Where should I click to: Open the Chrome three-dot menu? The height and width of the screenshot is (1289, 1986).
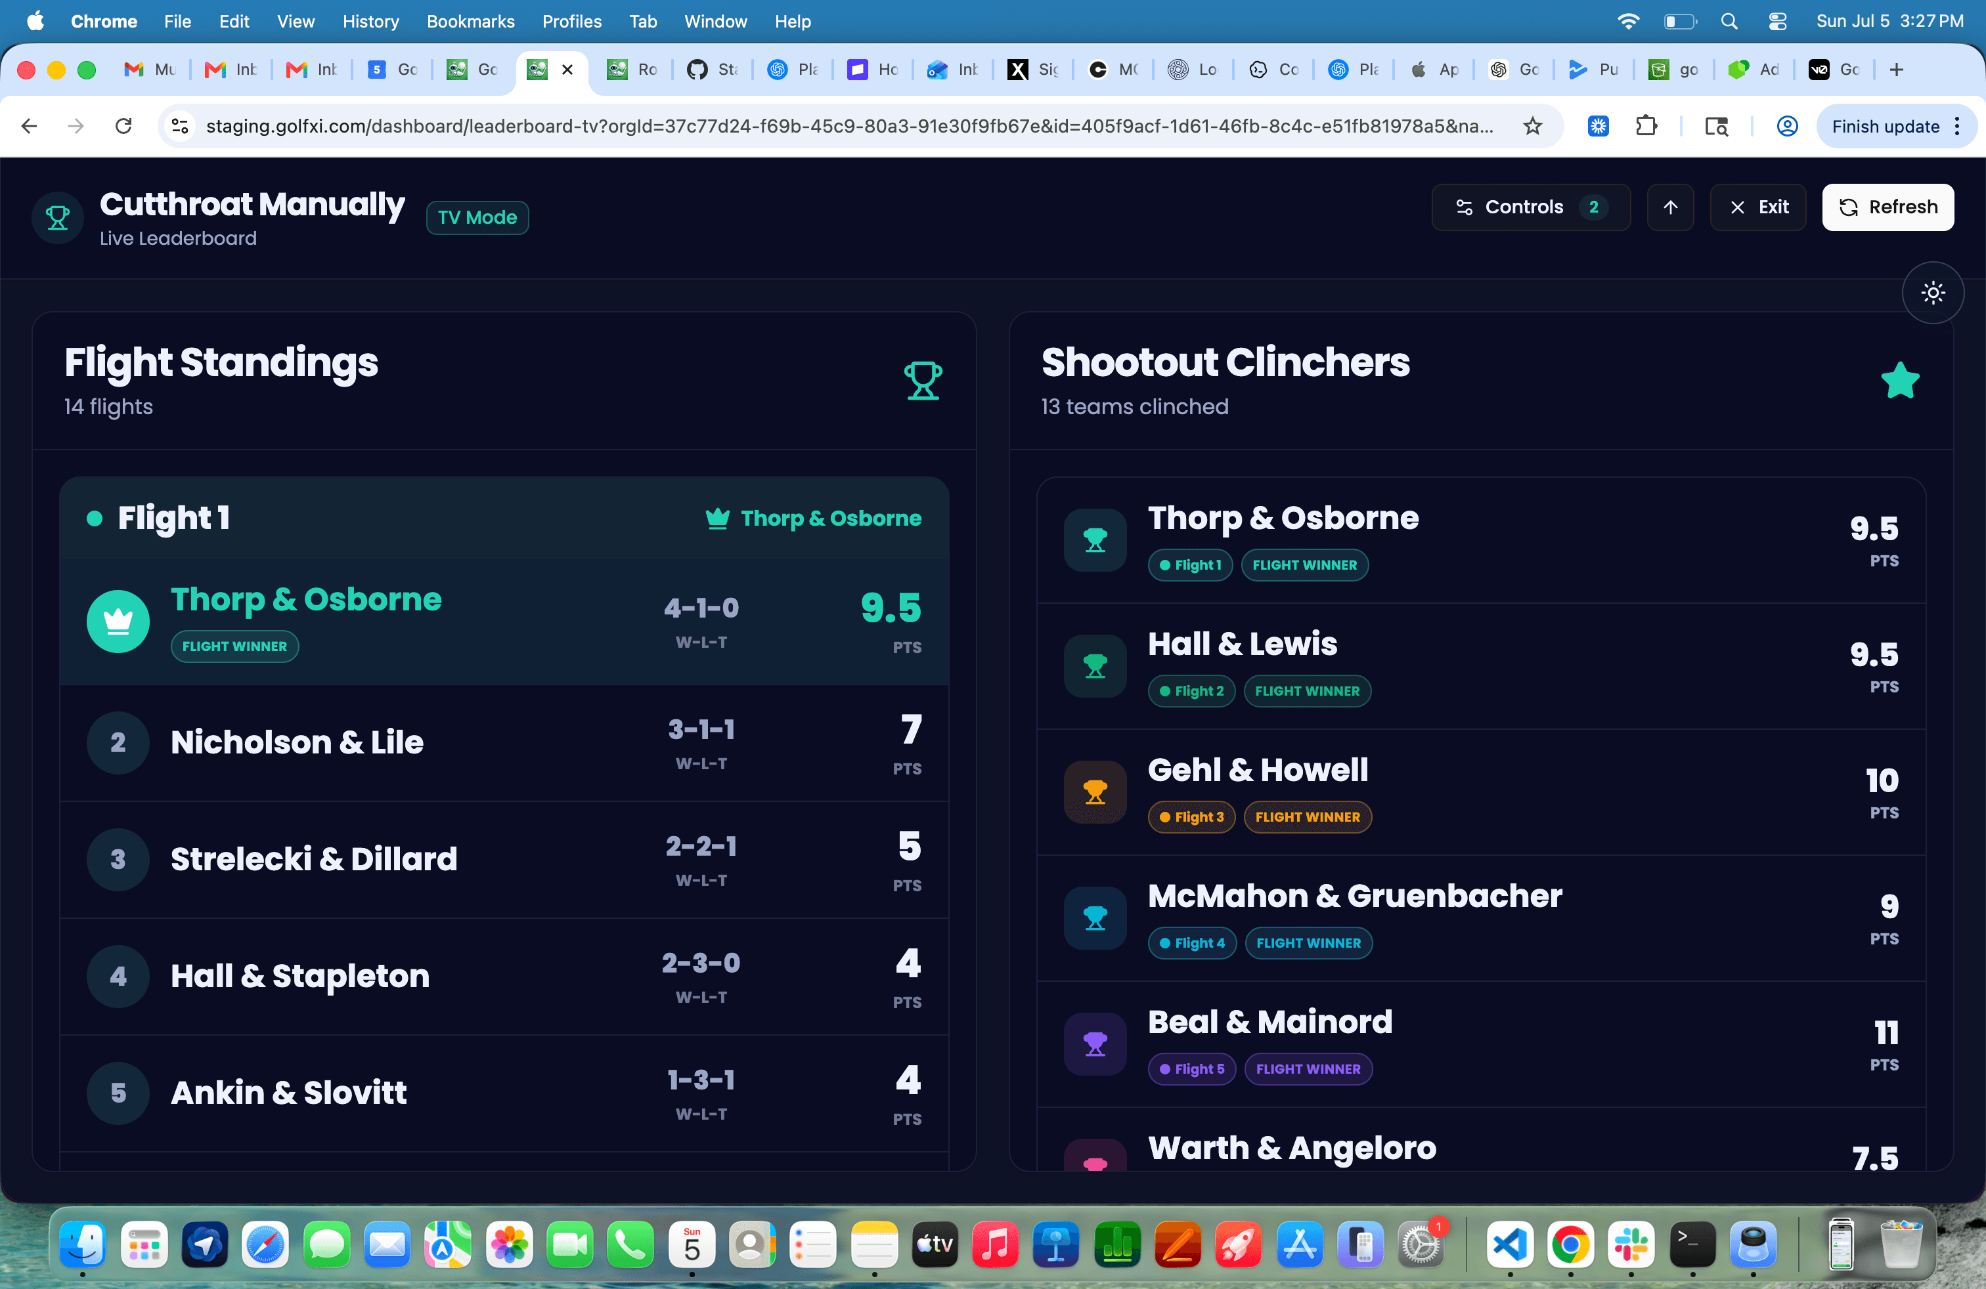click(1958, 126)
